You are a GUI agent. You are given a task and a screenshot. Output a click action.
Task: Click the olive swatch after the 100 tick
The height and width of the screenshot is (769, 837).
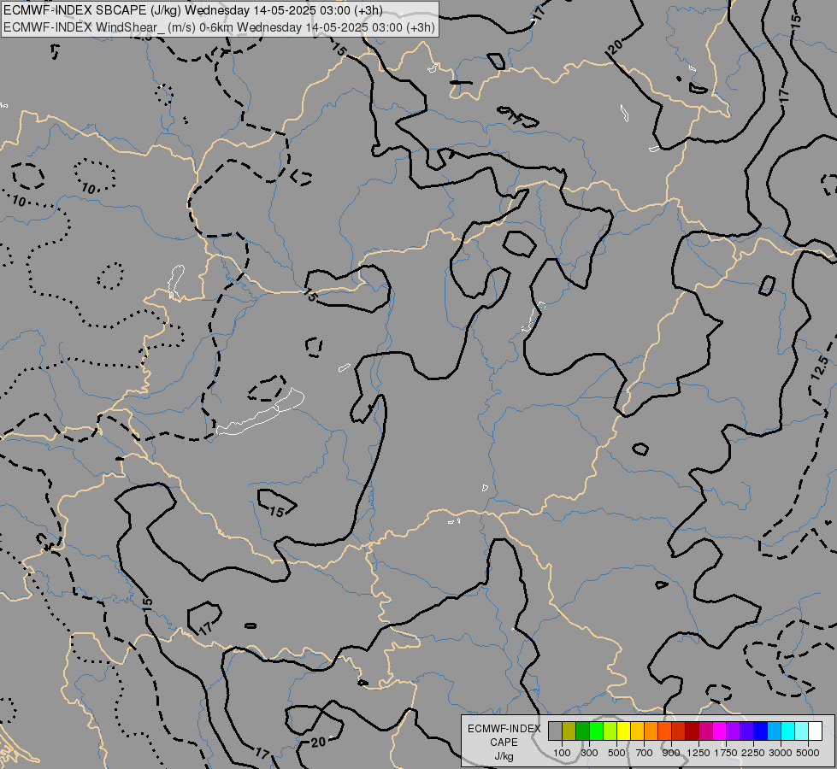[x=569, y=731]
